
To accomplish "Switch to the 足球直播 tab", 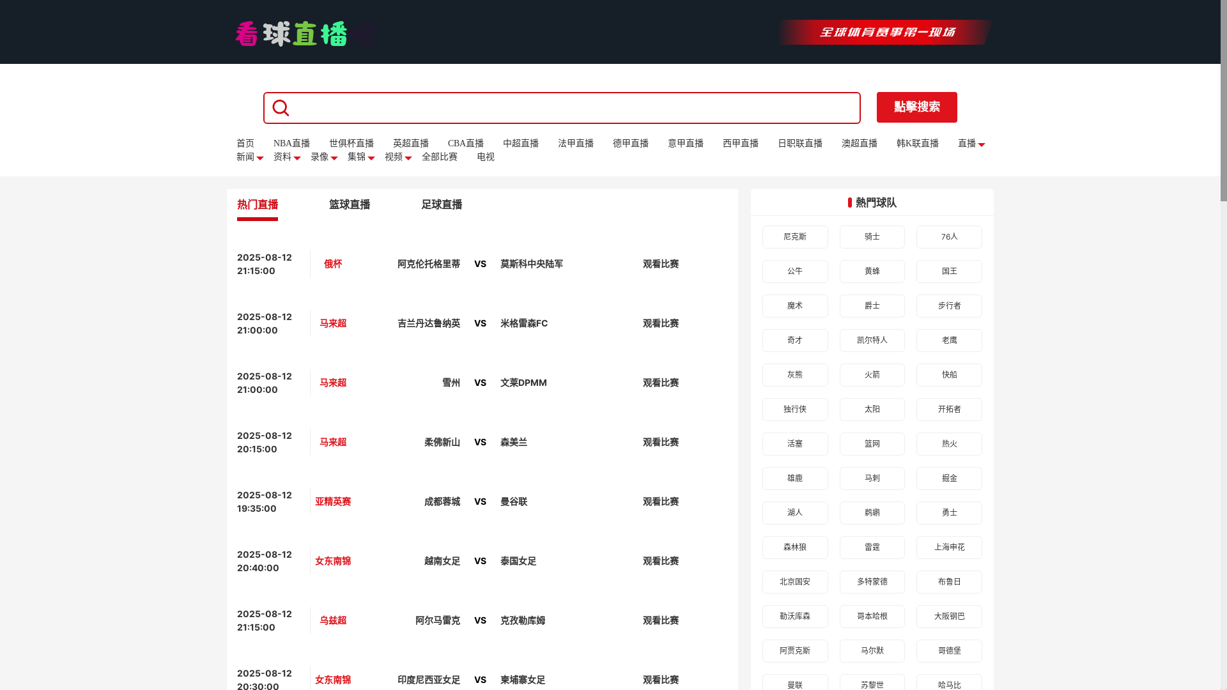I will 442,205.
